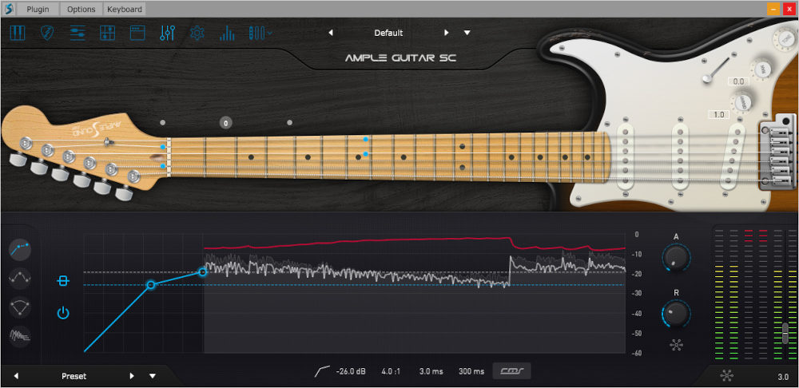Click the 1.0 value field on guitar

(718, 115)
